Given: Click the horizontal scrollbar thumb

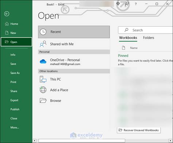Looking at the screenshot, I should (x=82, y=141).
